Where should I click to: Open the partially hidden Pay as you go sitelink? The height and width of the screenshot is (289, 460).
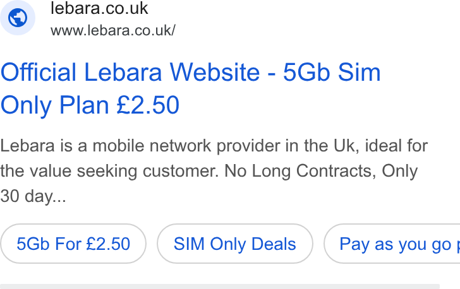(x=392, y=244)
